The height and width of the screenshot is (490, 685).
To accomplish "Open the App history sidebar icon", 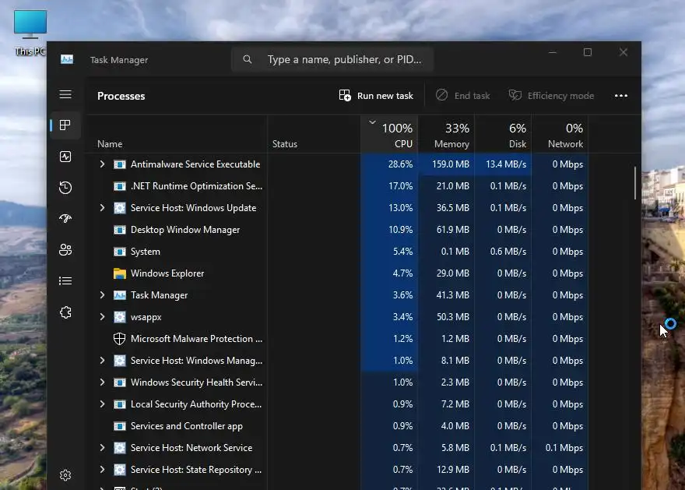I will (x=65, y=188).
